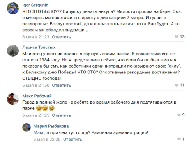Reply to Igor Sergunin's comment
Screen dimensions: 191x145
click(61, 37)
